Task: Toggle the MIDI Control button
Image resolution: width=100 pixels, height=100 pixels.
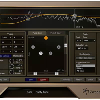Action: click(x=18, y=56)
